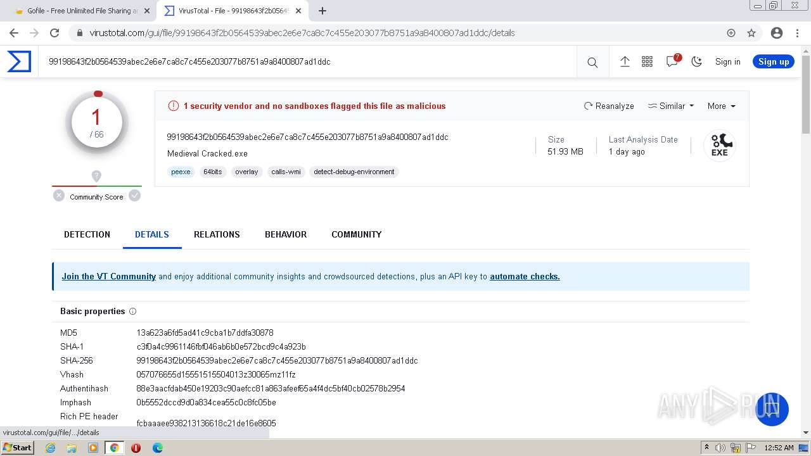Go back in browser history
811x456 pixels.
pos(14,33)
